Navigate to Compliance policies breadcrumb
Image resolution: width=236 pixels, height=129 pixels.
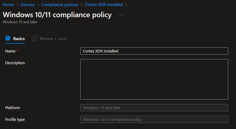pyautogui.click(x=60, y=5)
